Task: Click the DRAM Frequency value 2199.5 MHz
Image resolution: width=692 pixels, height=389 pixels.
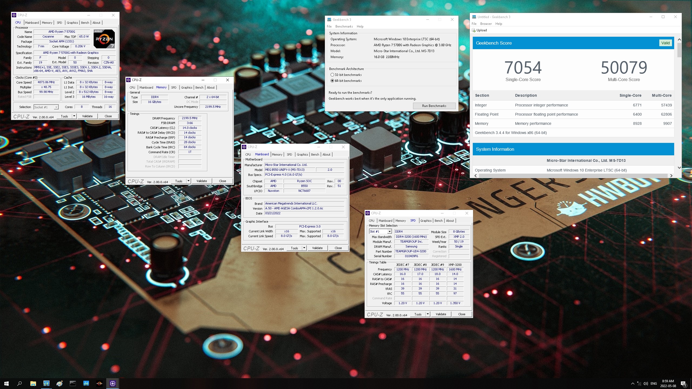Action: (x=190, y=118)
